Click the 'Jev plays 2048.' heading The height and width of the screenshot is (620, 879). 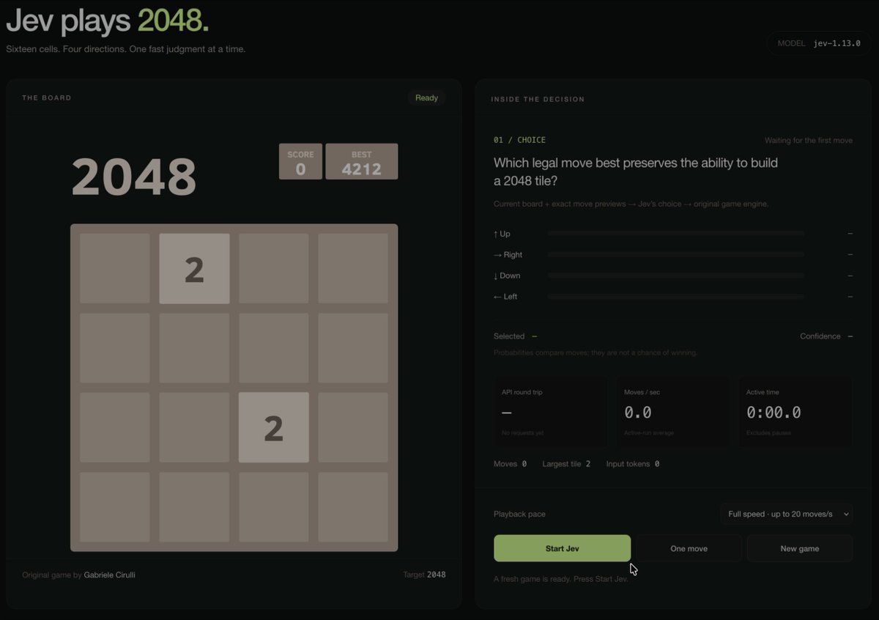click(x=108, y=21)
